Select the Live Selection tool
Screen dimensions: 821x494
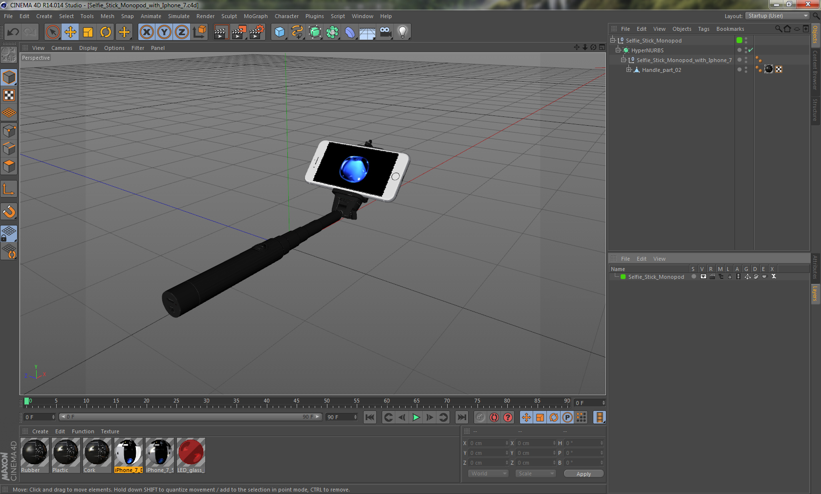tap(52, 32)
